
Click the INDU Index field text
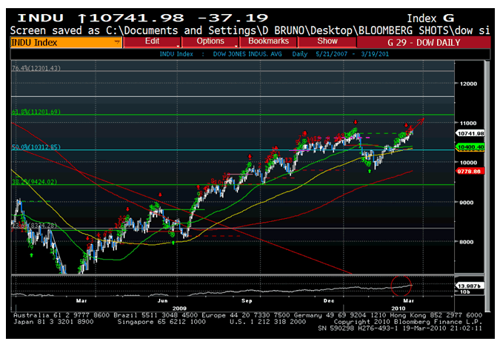34,43
